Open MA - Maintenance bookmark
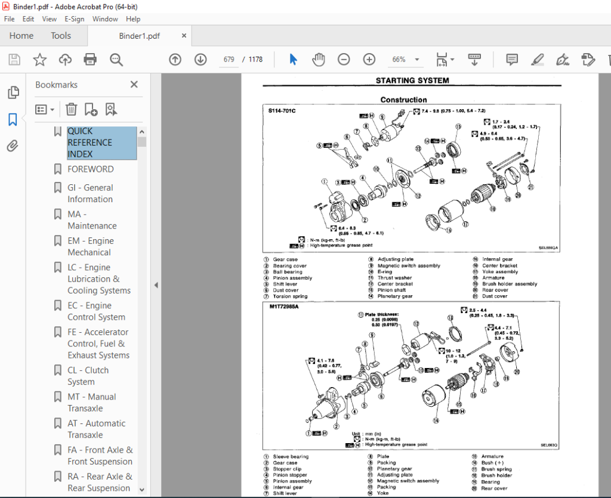Viewport: 611px width, 498px height. [x=92, y=220]
